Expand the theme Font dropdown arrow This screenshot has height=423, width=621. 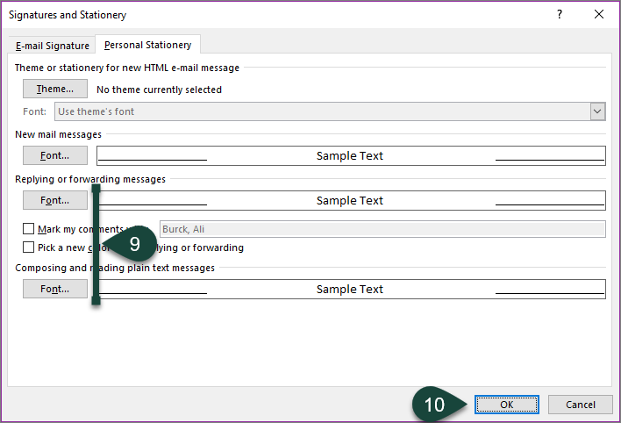[597, 111]
